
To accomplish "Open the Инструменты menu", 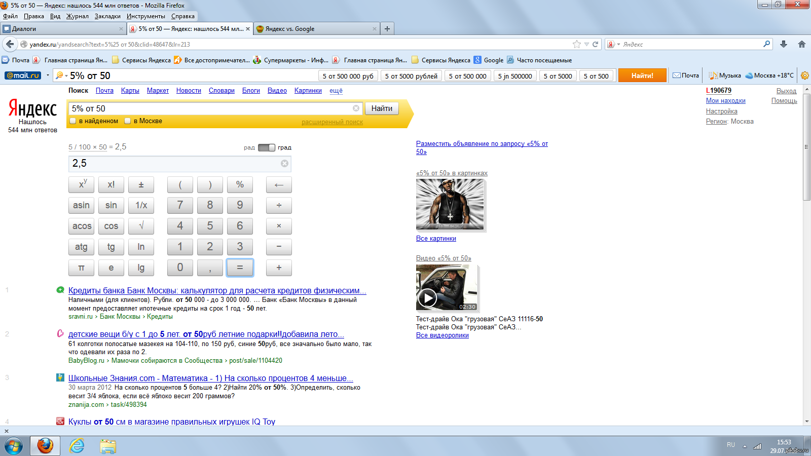I will click(x=146, y=16).
